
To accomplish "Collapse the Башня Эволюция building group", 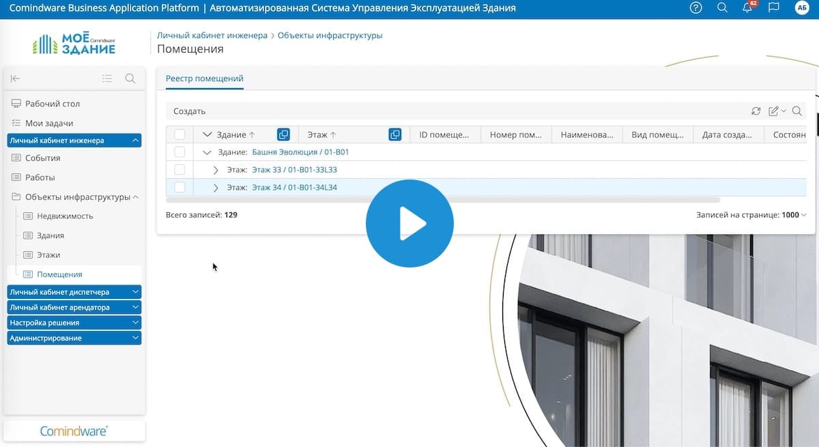I will [207, 152].
